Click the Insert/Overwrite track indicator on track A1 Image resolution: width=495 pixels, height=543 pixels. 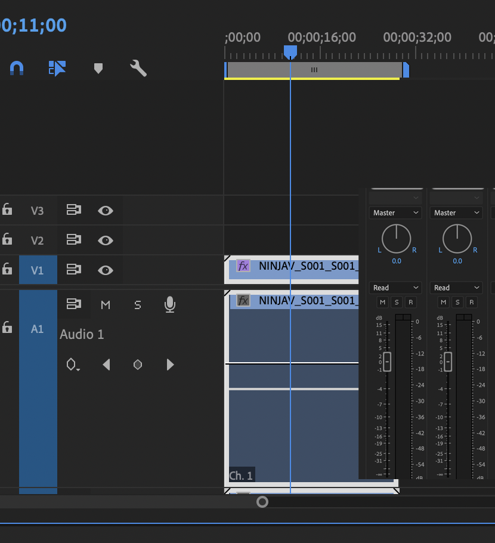coord(74,304)
